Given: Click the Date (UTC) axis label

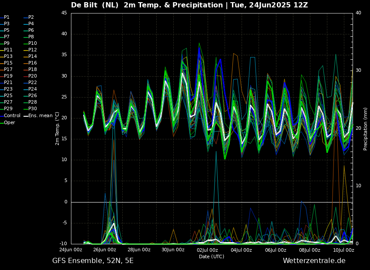Looking at the screenshot, I should click(x=212, y=256).
